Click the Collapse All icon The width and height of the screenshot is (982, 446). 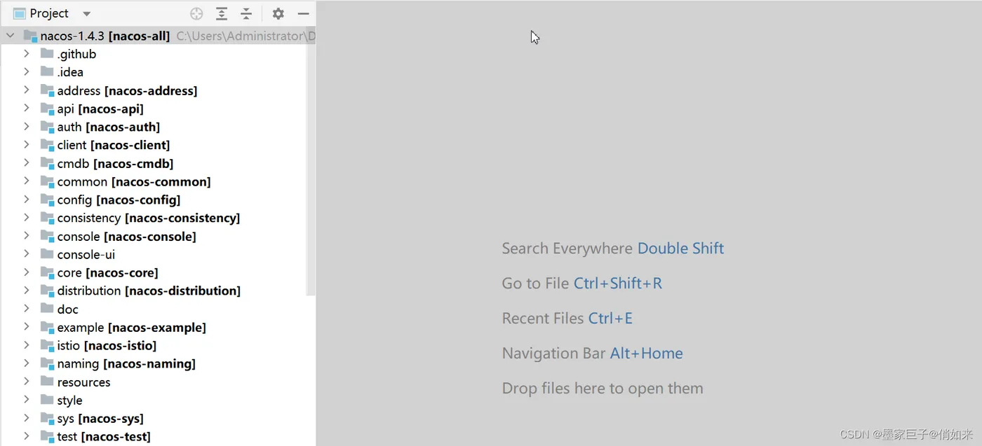click(246, 13)
